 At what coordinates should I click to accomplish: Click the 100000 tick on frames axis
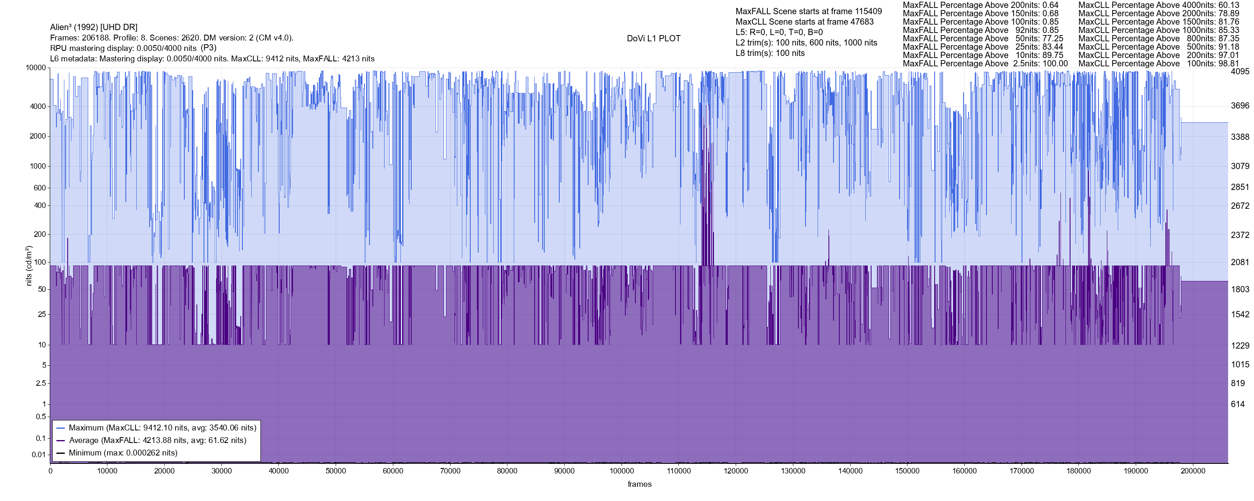pyautogui.click(x=622, y=471)
